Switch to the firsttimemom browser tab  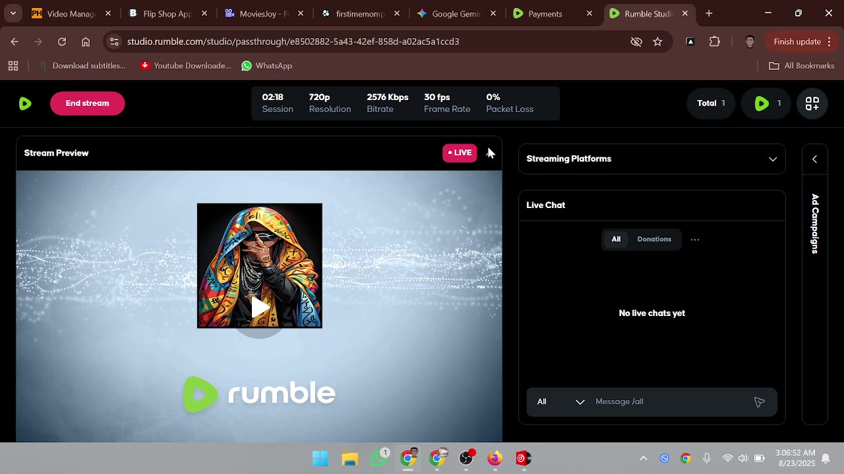point(359,13)
